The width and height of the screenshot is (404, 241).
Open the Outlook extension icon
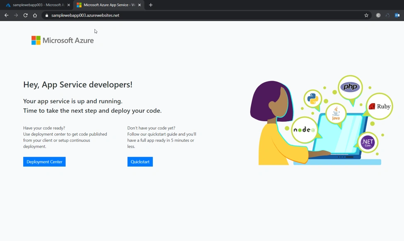pos(397,15)
